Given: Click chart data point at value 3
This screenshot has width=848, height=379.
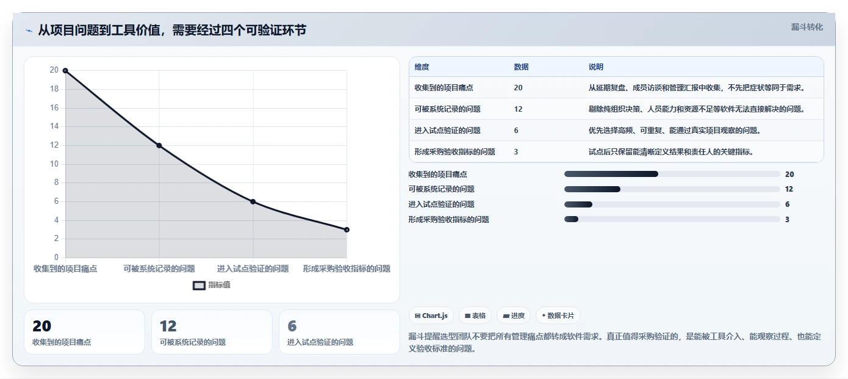Looking at the screenshot, I should coord(347,229).
